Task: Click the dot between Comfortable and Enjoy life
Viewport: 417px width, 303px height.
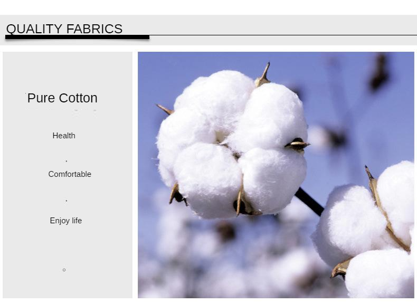Action: [66, 201]
